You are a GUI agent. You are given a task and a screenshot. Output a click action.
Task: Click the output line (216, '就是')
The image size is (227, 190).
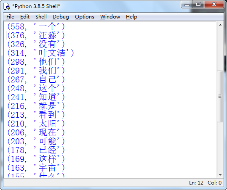click(x=36, y=106)
